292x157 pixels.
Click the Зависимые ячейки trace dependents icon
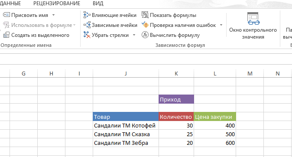87,25
